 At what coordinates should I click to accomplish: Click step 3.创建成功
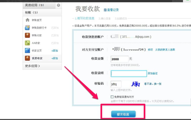(121, 18)
